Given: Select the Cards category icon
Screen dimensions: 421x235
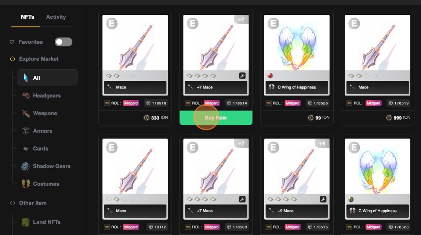Looking at the screenshot, I should [x=26, y=148].
